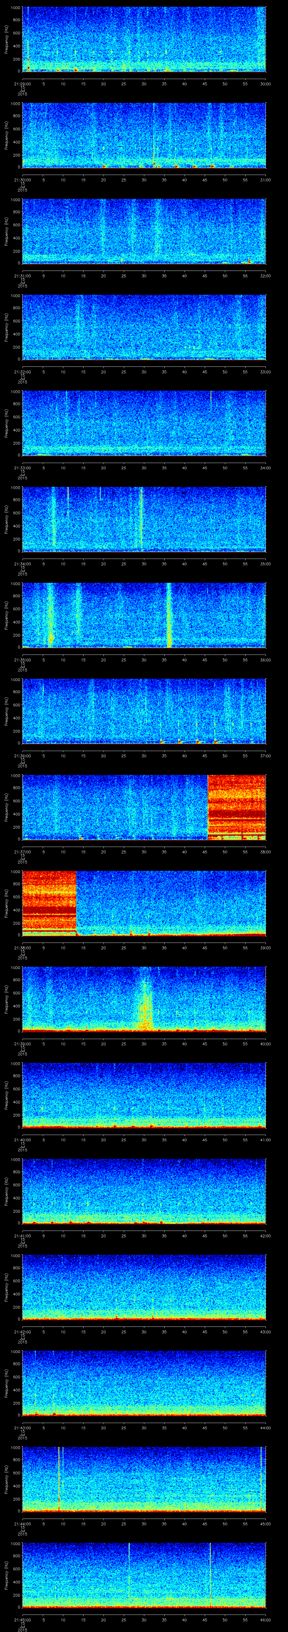The image size is (288, 1632).
Task: Select the spectrogram starting at 21:36:00
Action: pos(144,711)
